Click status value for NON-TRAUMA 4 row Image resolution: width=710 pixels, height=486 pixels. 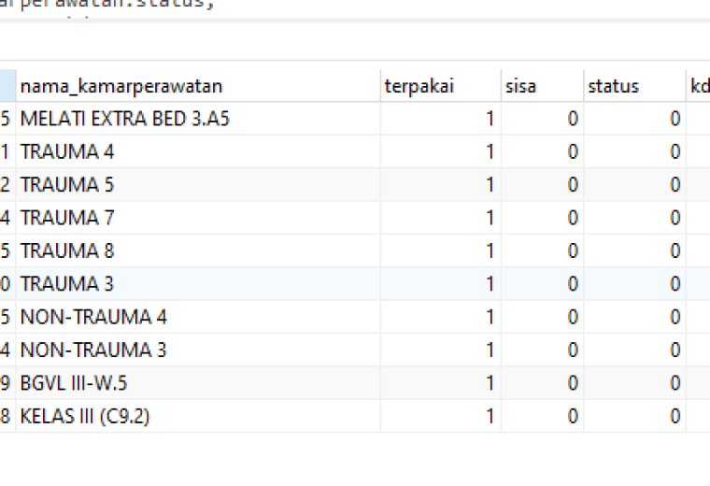[634, 317]
